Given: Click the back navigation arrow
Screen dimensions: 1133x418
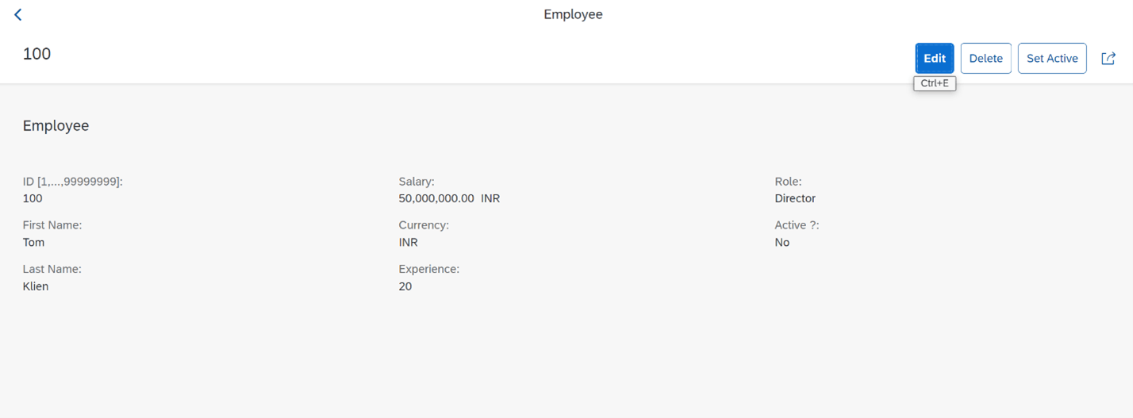Looking at the screenshot, I should (x=18, y=14).
